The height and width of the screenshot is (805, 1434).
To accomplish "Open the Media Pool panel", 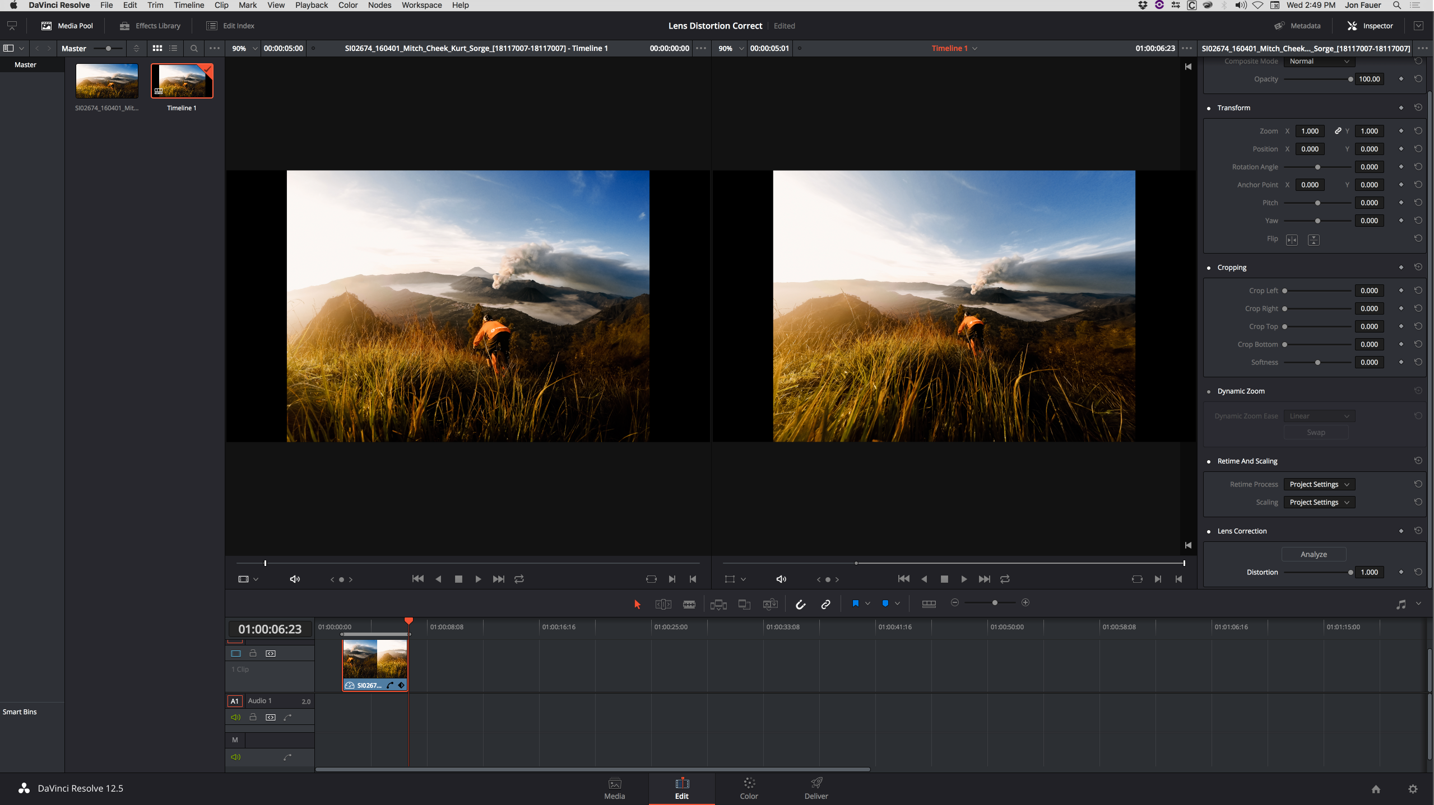I will point(67,26).
